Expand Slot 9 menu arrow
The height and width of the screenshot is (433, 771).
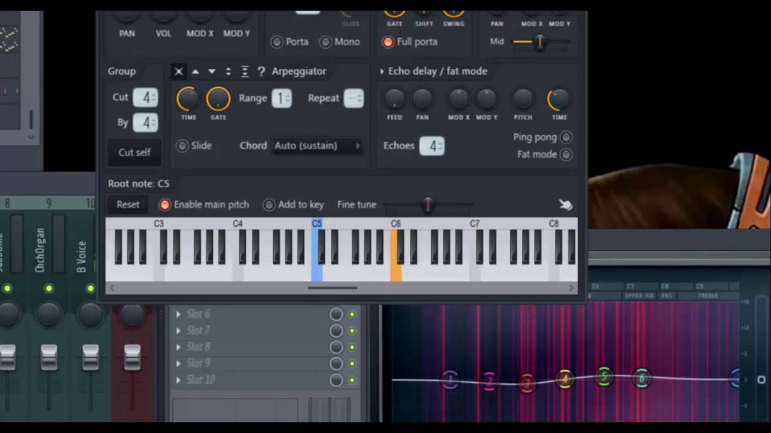click(x=178, y=364)
